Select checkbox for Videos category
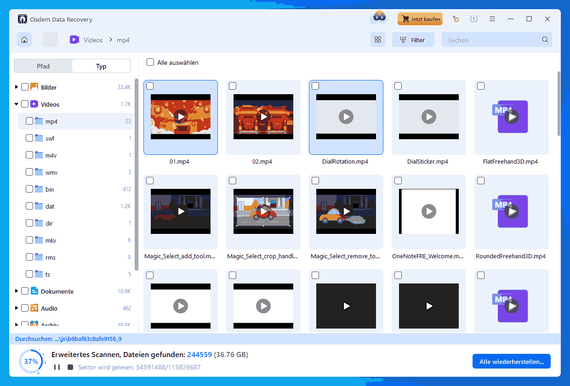Screen dimensions: 570x386 coord(25,104)
